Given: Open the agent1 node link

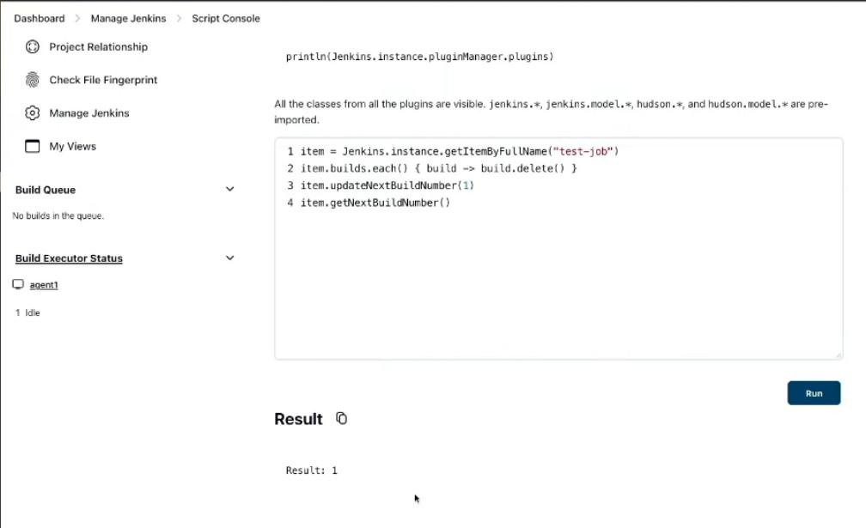Looking at the screenshot, I should pos(44,285).
